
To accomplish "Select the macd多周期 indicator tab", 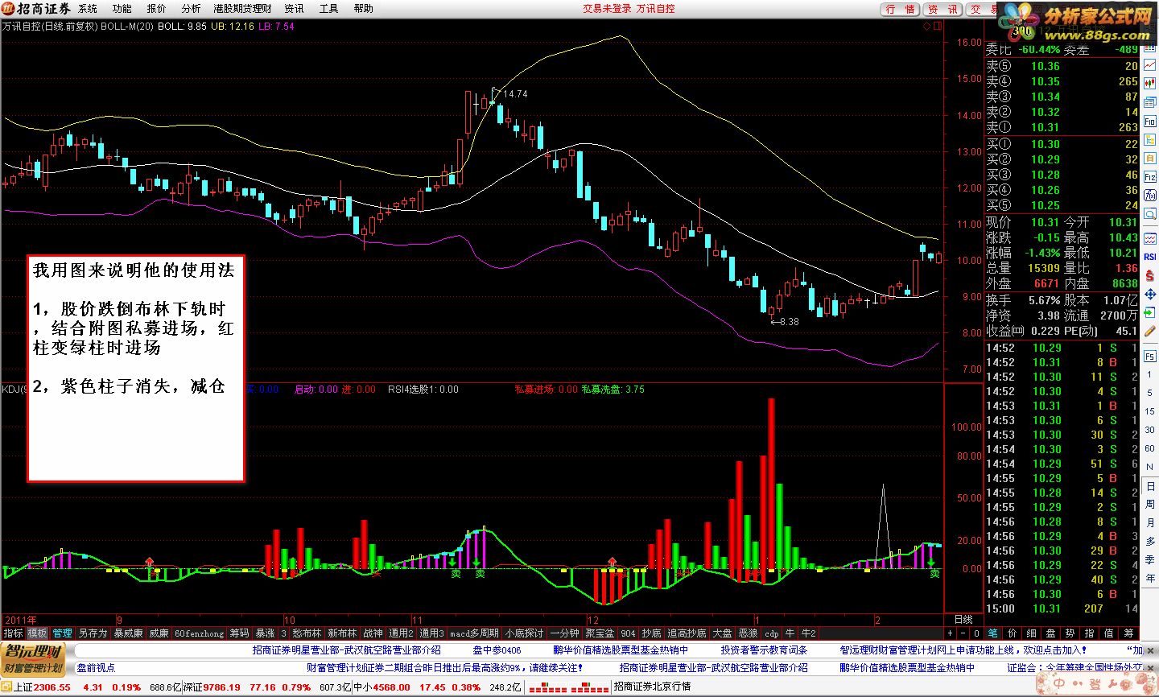I will pos(474,633).
